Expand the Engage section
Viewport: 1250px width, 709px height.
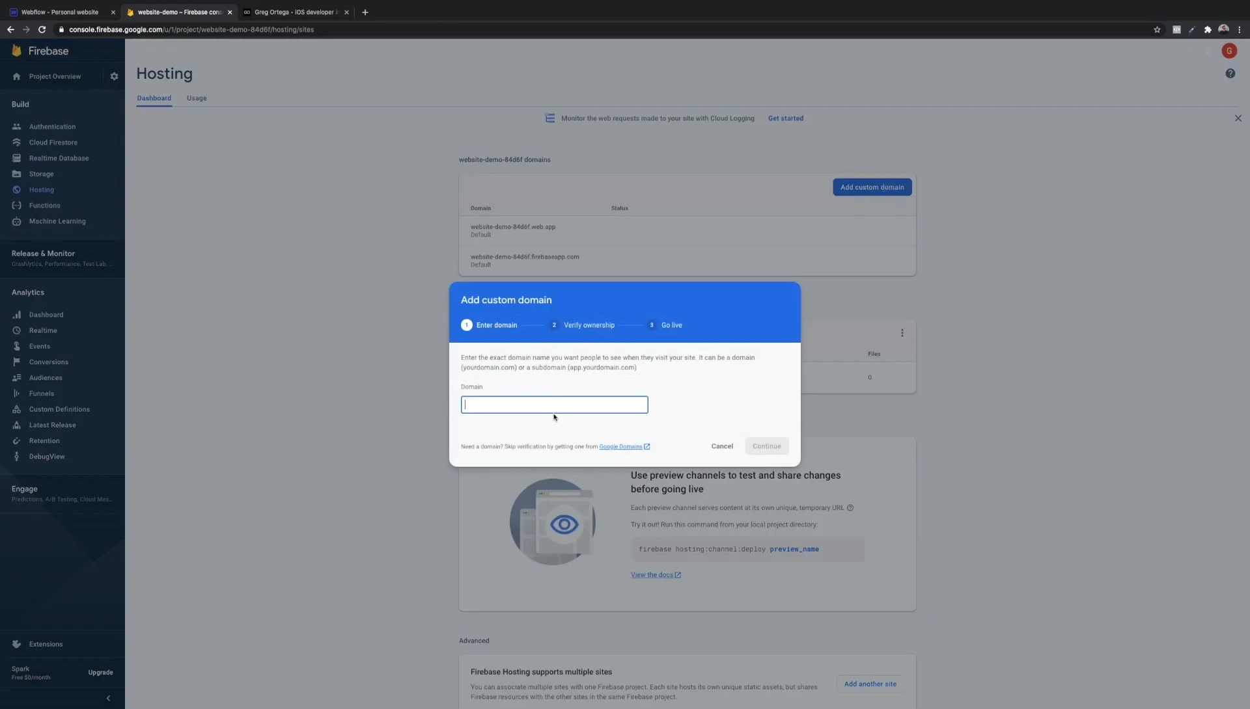point(62,493)
